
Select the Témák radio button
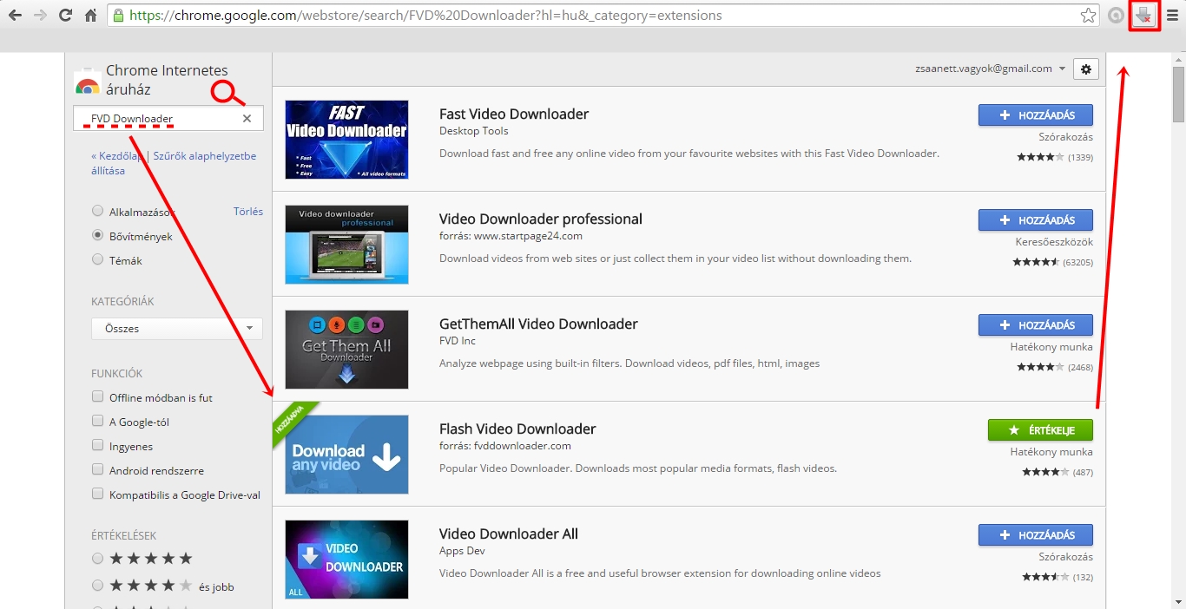97,259
